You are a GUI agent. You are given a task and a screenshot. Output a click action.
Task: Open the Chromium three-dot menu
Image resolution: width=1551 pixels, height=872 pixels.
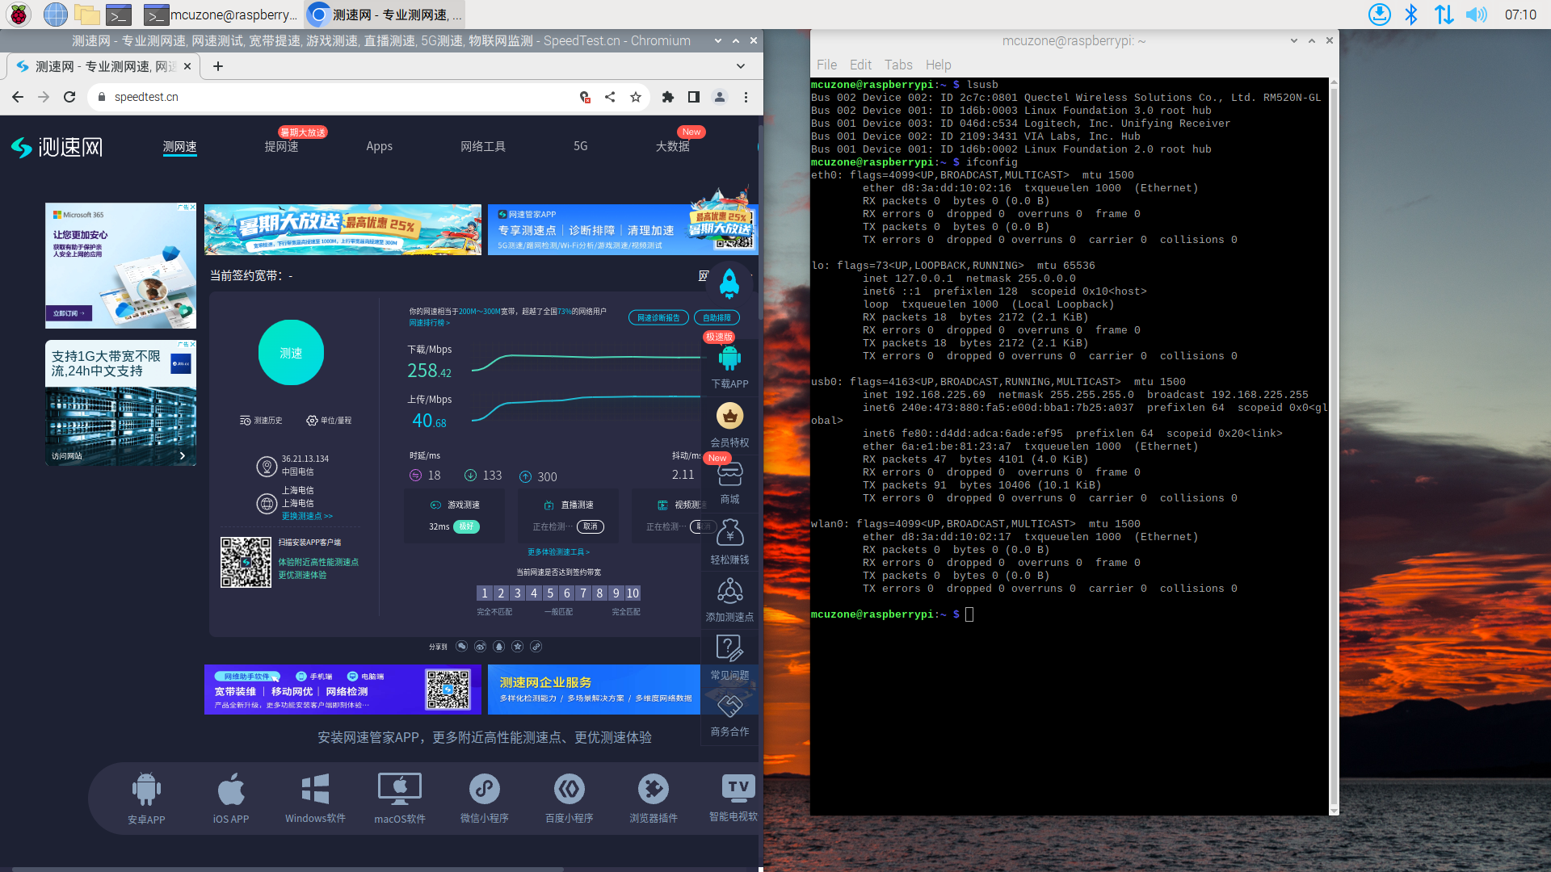[x=746, y=97]
